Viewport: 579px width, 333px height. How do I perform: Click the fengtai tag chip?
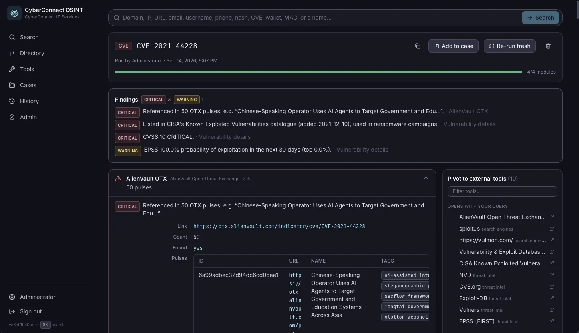[x=405, y=307]
